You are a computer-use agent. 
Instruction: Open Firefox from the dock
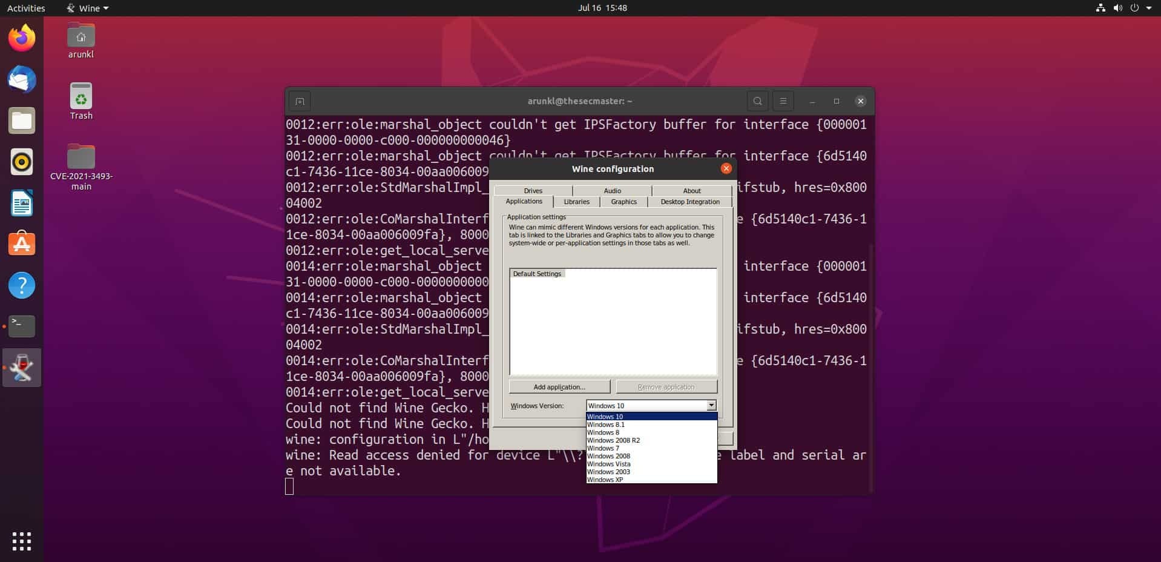22,38
